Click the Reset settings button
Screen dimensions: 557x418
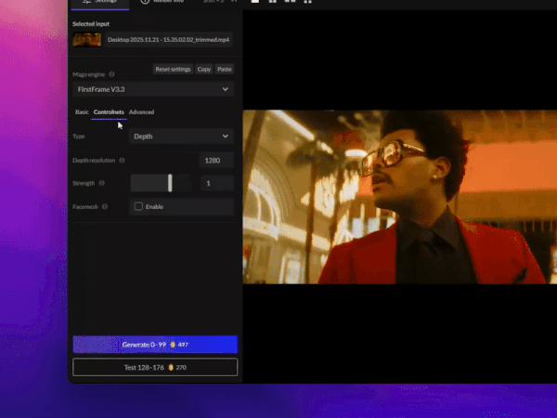[173, 69]
